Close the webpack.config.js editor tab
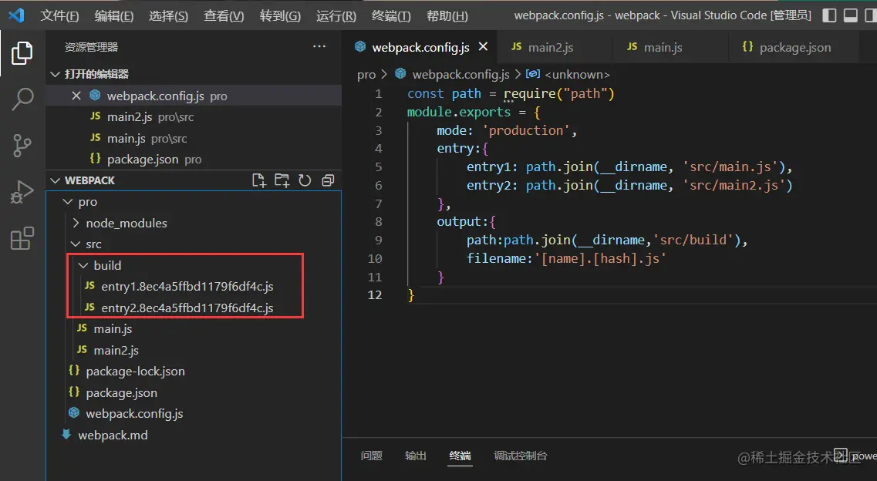The width and height of the screenshot is (877, 481). coord(484,47)
